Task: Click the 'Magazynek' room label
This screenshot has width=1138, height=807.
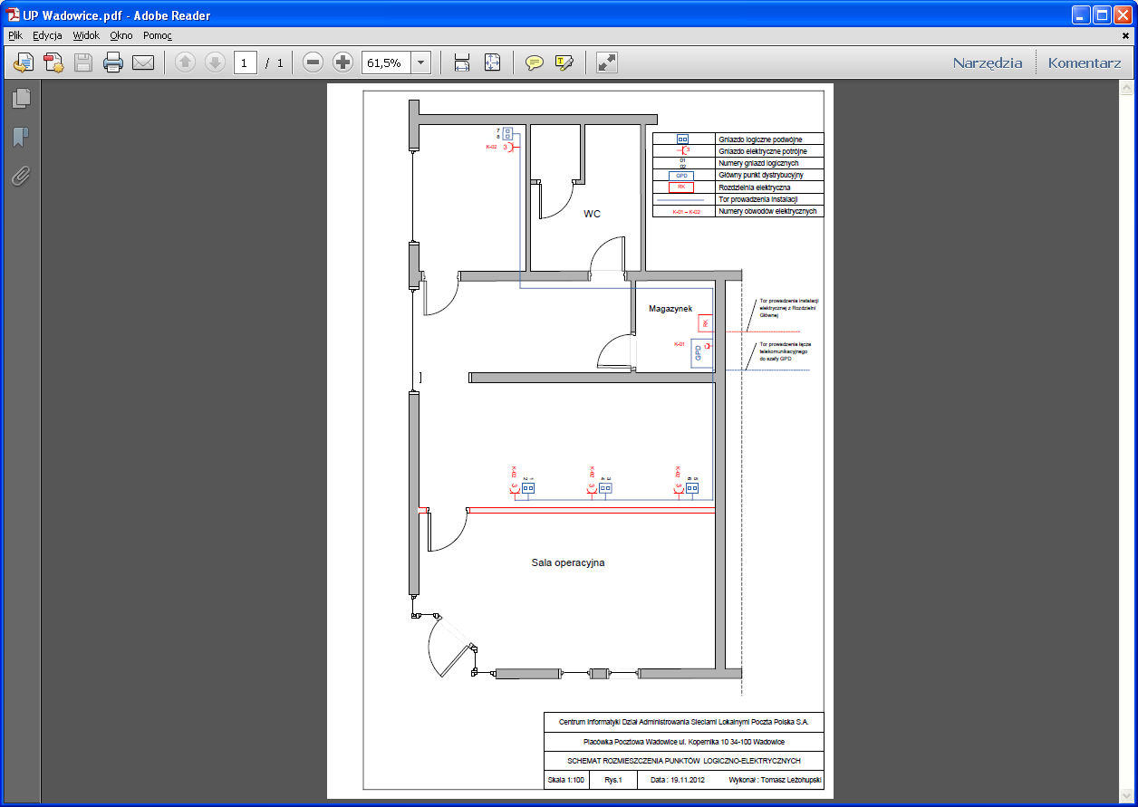Action: 670,309
